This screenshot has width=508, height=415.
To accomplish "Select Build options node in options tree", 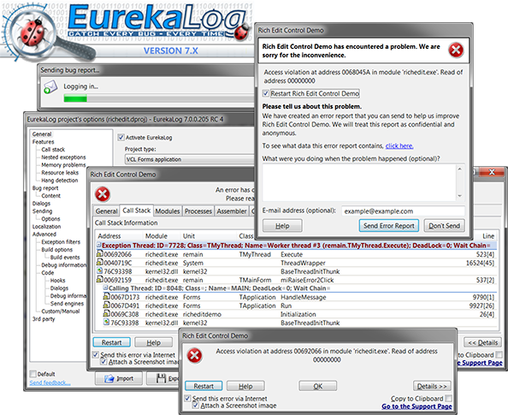I will pos(57,250).
